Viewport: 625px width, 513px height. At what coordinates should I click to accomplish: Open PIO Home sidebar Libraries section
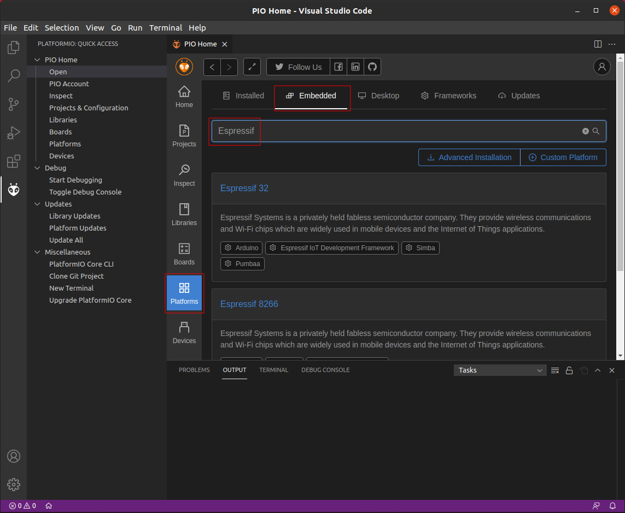(x=184, y=215)
